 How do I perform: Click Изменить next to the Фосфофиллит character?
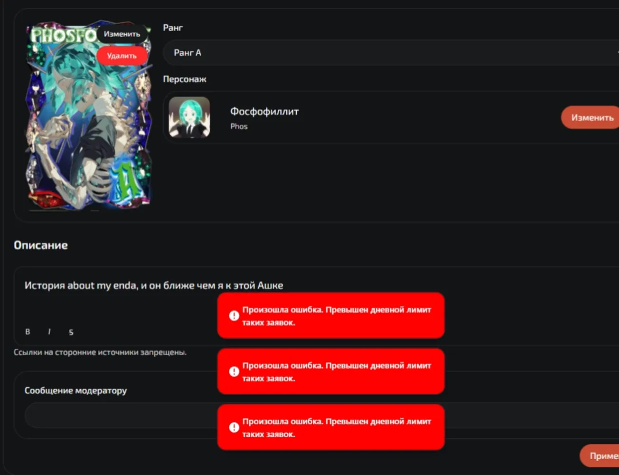pyautogui.click(x=590, y=117)
